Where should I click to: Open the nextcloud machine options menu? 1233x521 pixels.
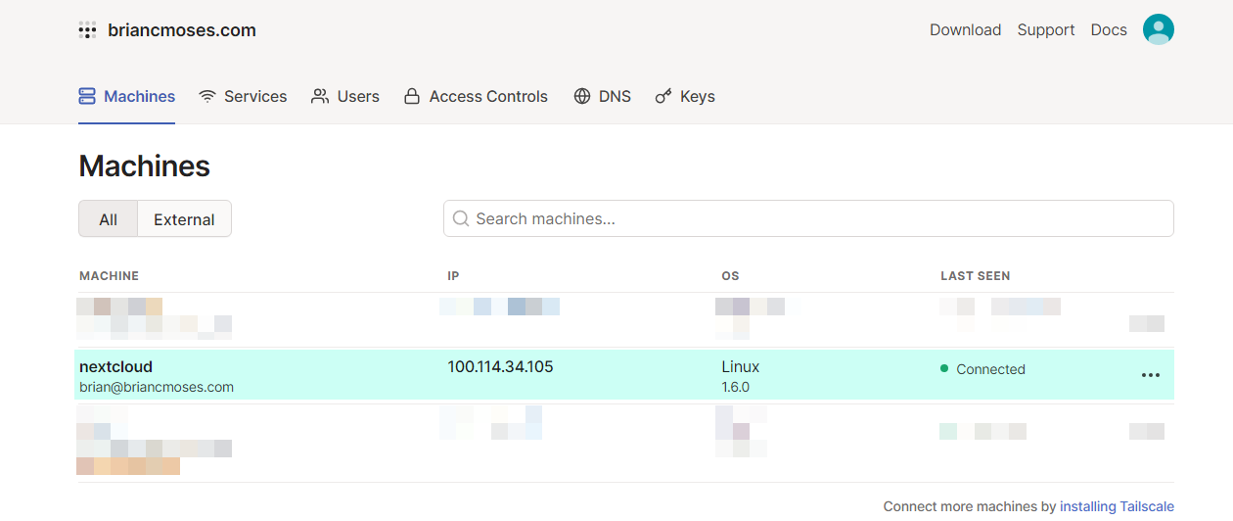(1151, 375)
